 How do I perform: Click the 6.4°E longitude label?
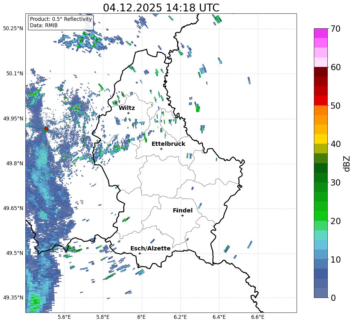(x=219, y=317)
